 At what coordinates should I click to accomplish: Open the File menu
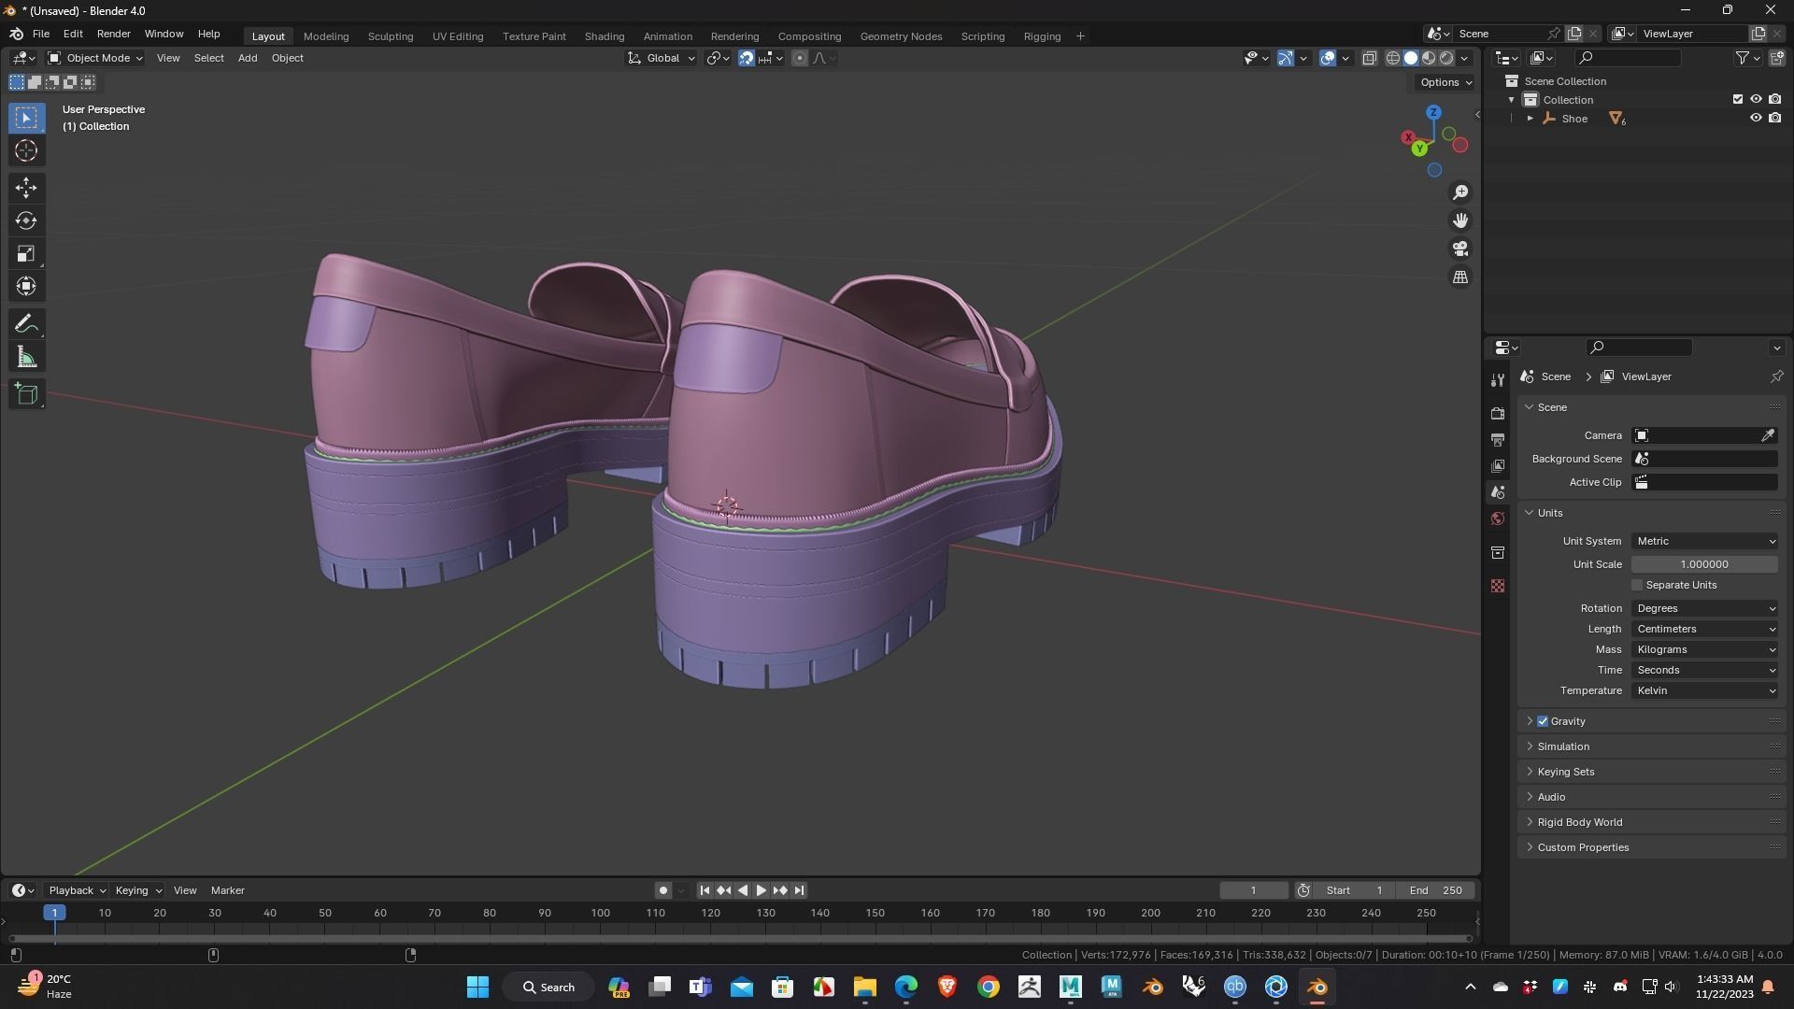(x=41, y=34)
